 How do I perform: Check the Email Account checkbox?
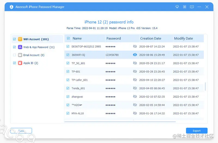(14, 55)
